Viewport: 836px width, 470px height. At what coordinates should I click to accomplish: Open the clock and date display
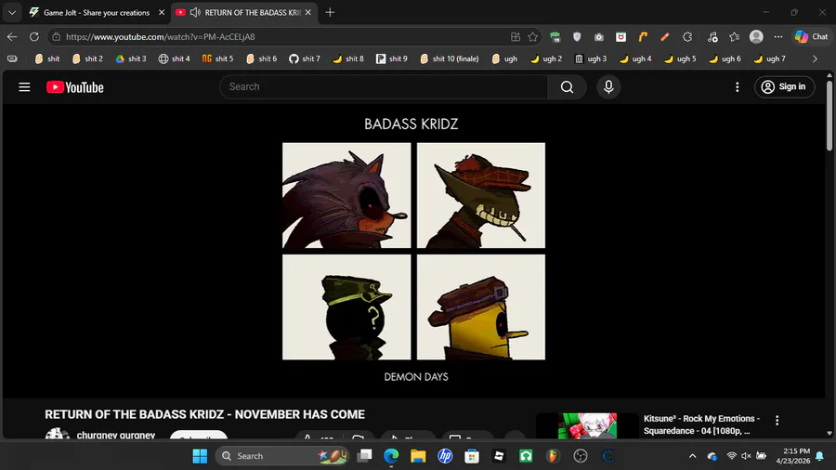point(793,456)
